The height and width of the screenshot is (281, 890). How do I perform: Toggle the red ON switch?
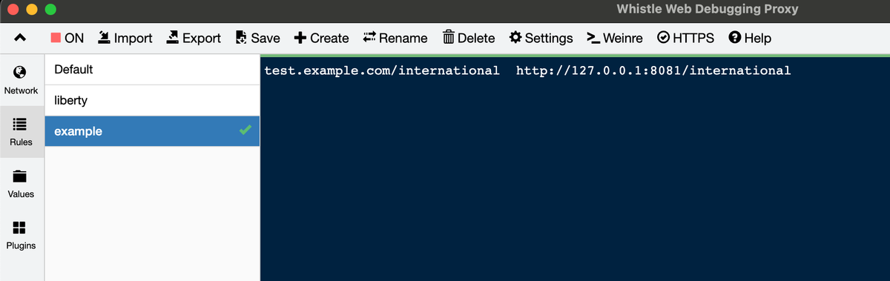point(67,38)
